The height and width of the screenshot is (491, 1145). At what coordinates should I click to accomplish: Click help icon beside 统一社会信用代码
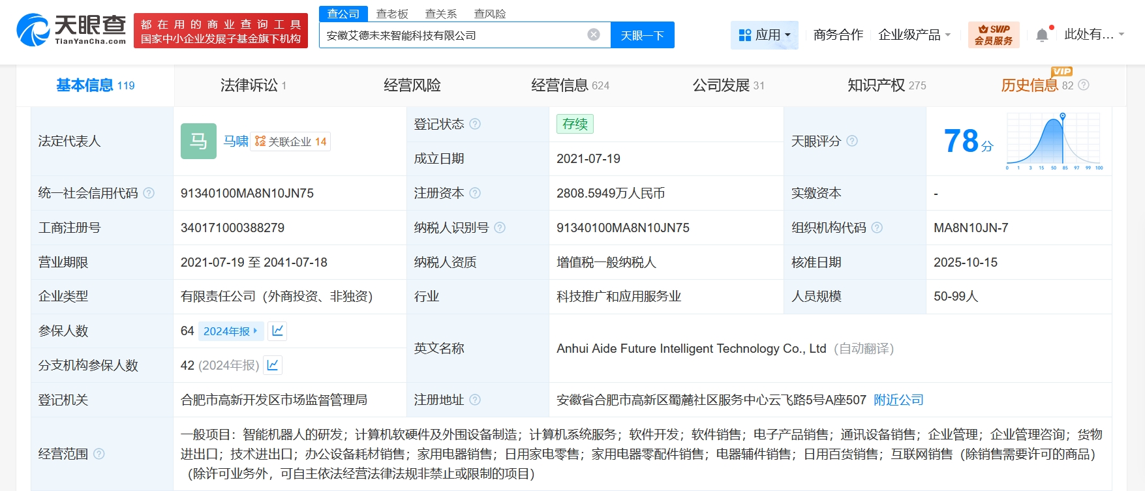(x=149, y=193)
